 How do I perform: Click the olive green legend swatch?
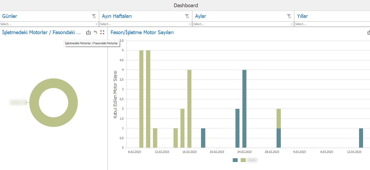(x=243, y=160)
